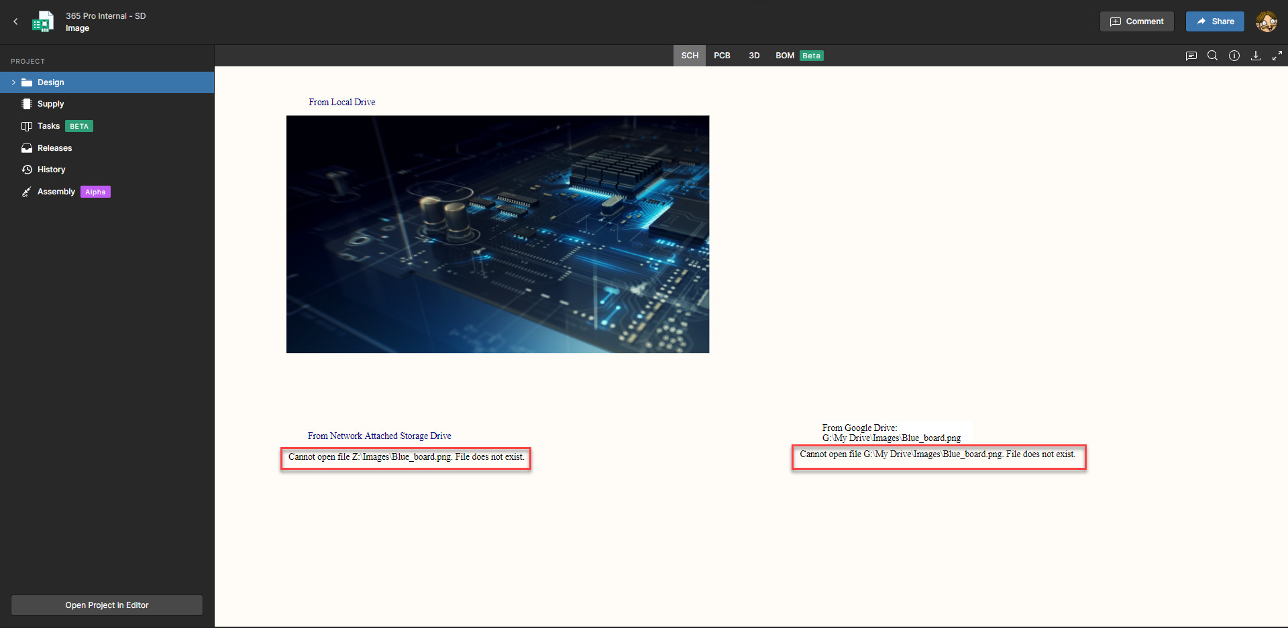The height and width of the screenshot is (628, 1288).
Task: Open Tasks beta section
Action: click(48, 126)
